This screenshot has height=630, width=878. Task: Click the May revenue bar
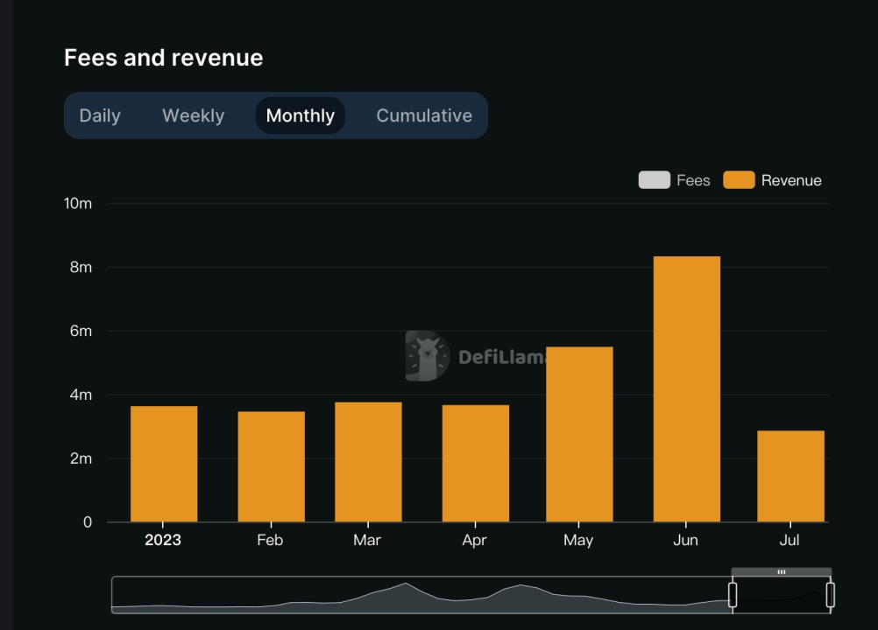[x=579, y=434]
